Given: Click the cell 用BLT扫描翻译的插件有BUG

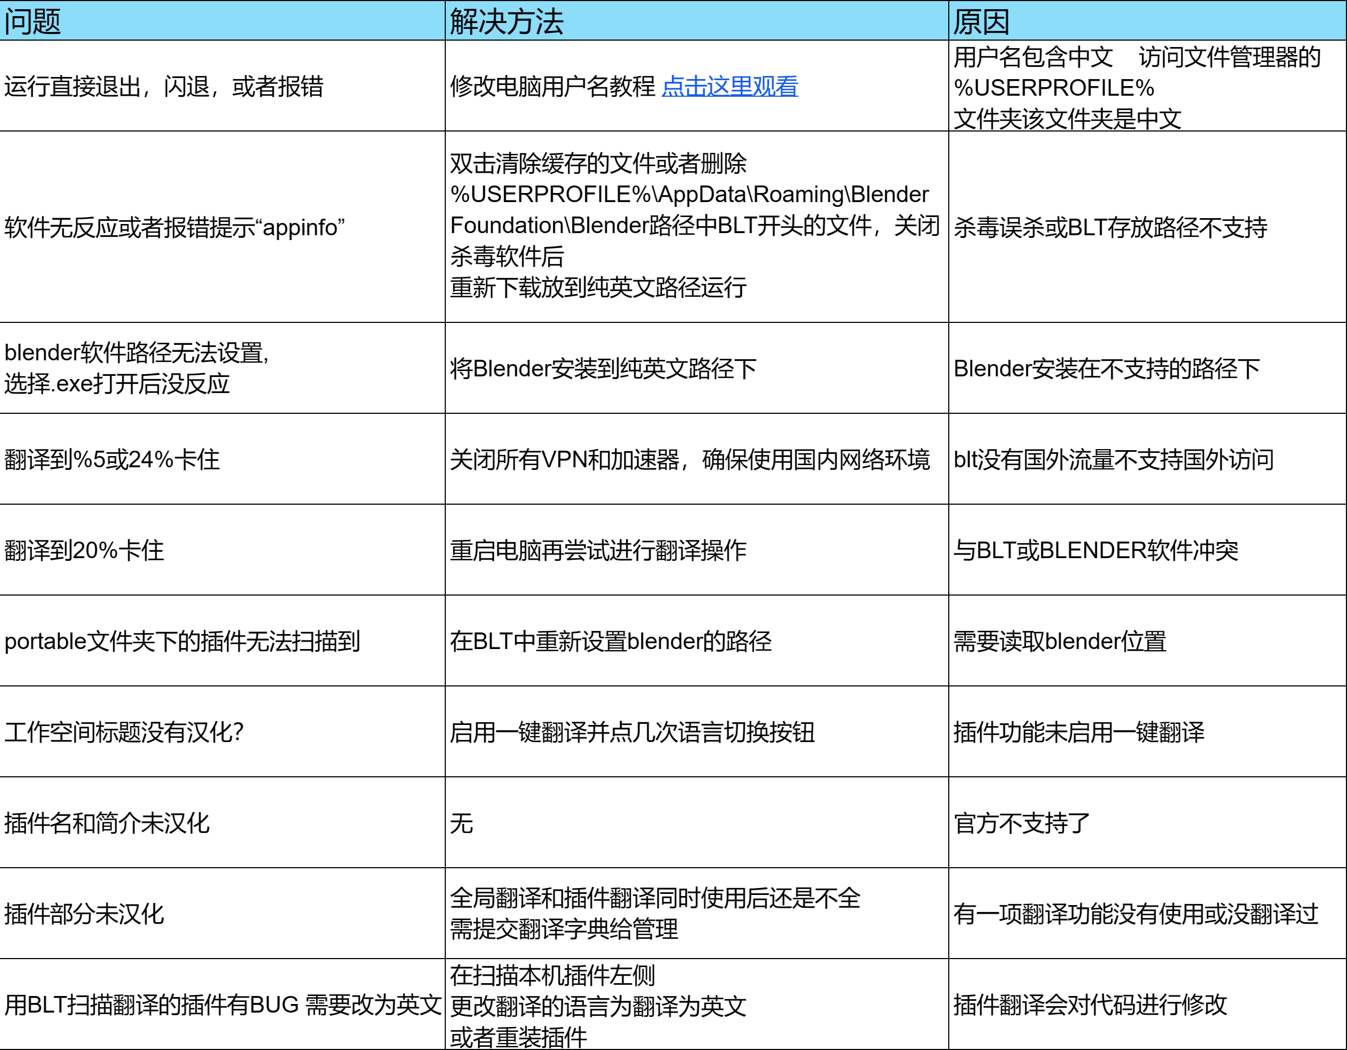Looking at the screenshot, I should click(222, 1005).
